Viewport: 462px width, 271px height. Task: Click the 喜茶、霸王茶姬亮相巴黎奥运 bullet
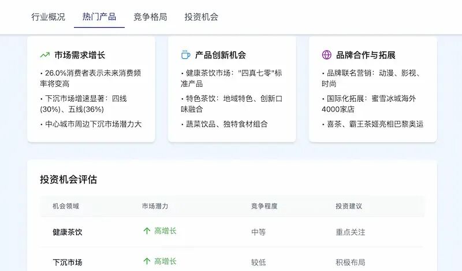coord(372,124)
